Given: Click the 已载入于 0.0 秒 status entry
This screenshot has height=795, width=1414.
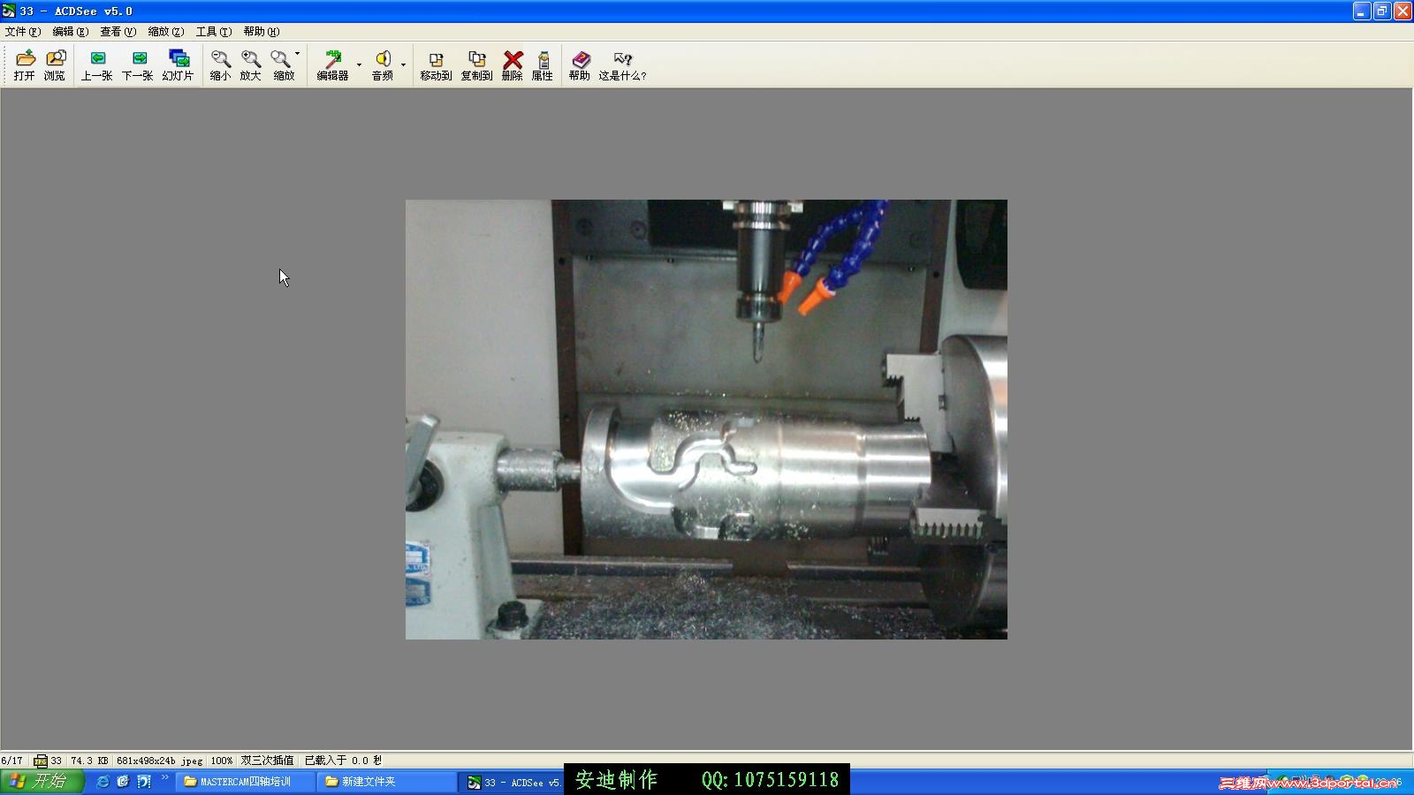Looking at the screenshot, I should pos(343,761).
